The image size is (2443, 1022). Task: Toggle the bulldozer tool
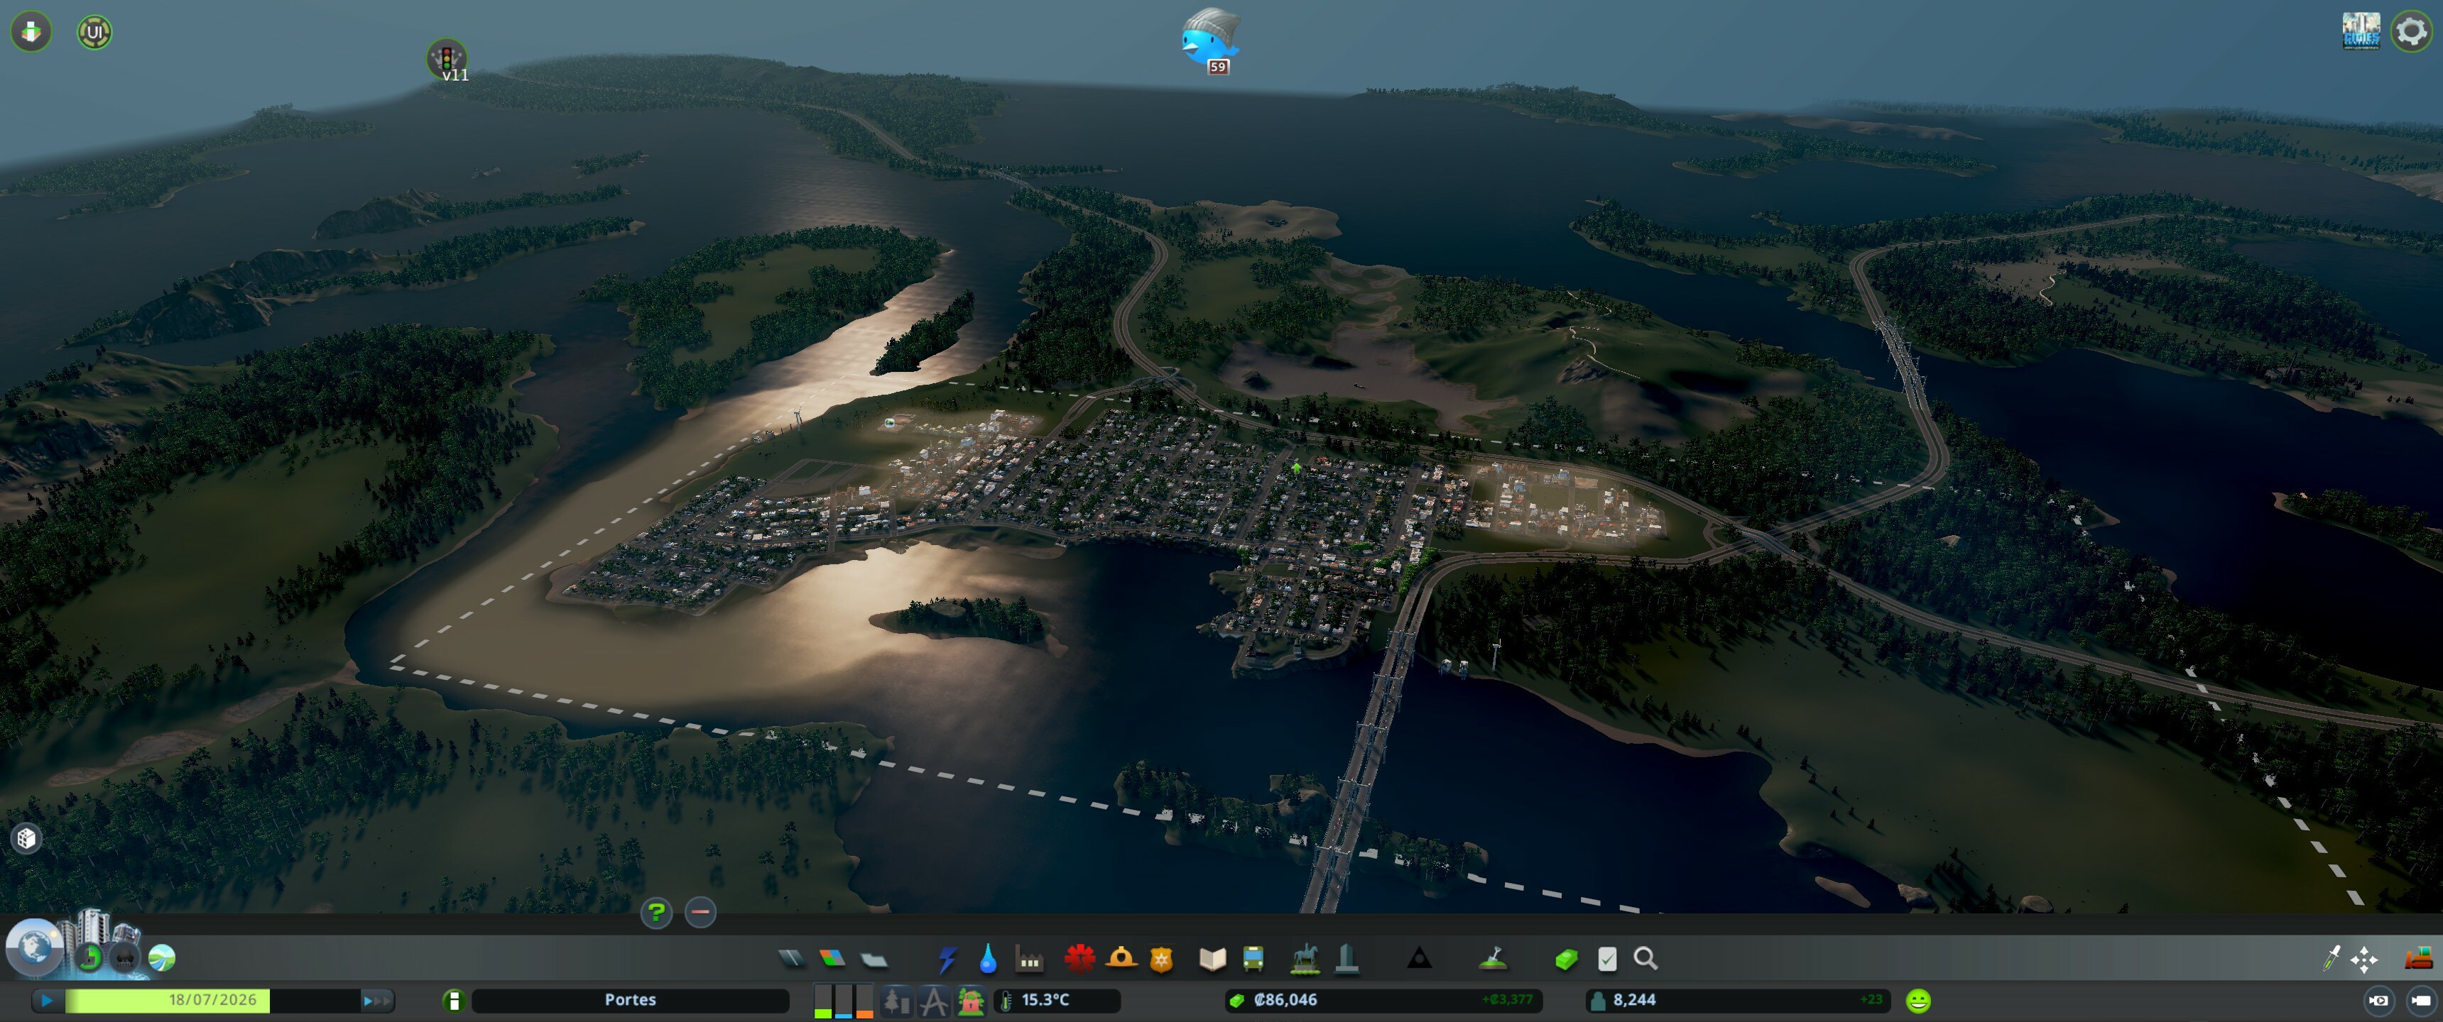pos(2418,959)
